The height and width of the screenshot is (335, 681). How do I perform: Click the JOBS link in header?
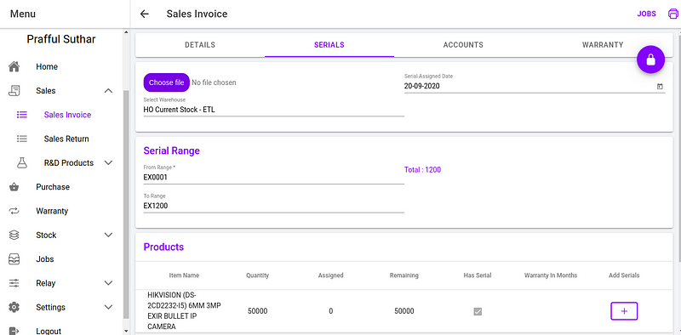tap(647, 14)
